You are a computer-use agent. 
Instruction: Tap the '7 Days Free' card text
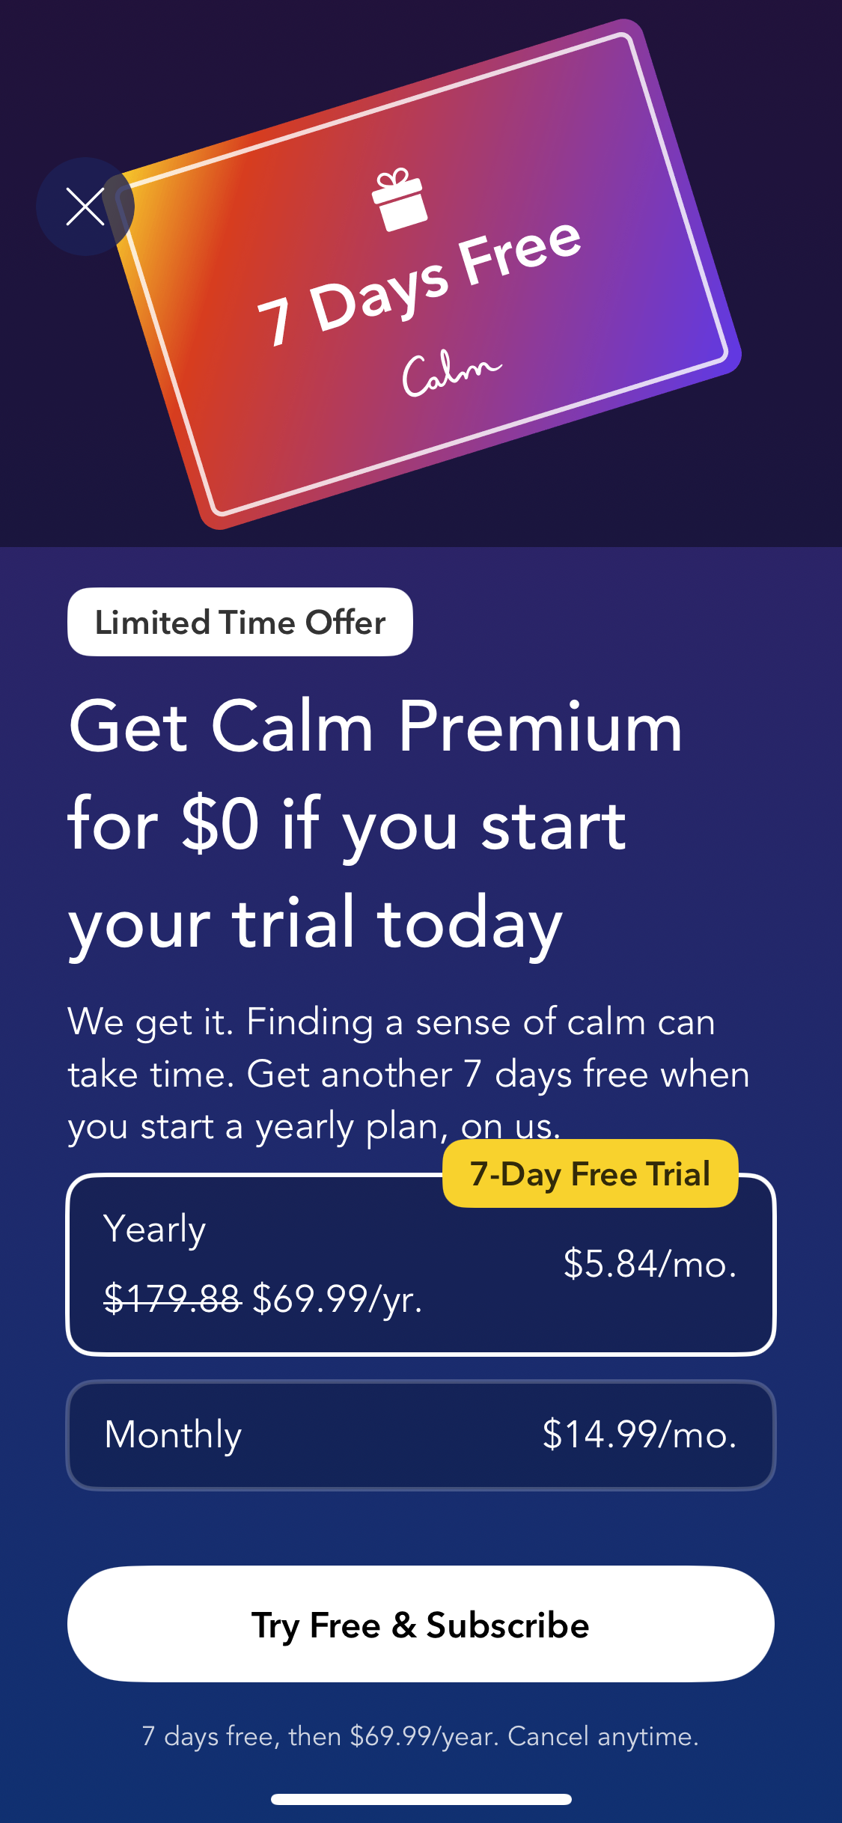[419, 283]
